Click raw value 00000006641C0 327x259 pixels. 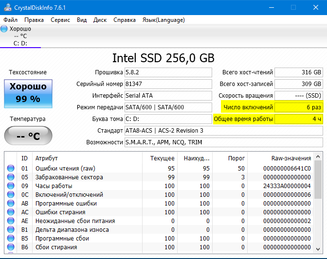coord(287,169)
